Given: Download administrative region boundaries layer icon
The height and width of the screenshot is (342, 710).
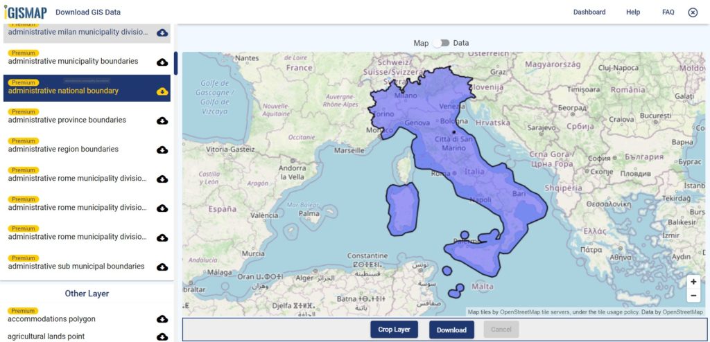Looking at the screenshot, I should coord(162,150).
